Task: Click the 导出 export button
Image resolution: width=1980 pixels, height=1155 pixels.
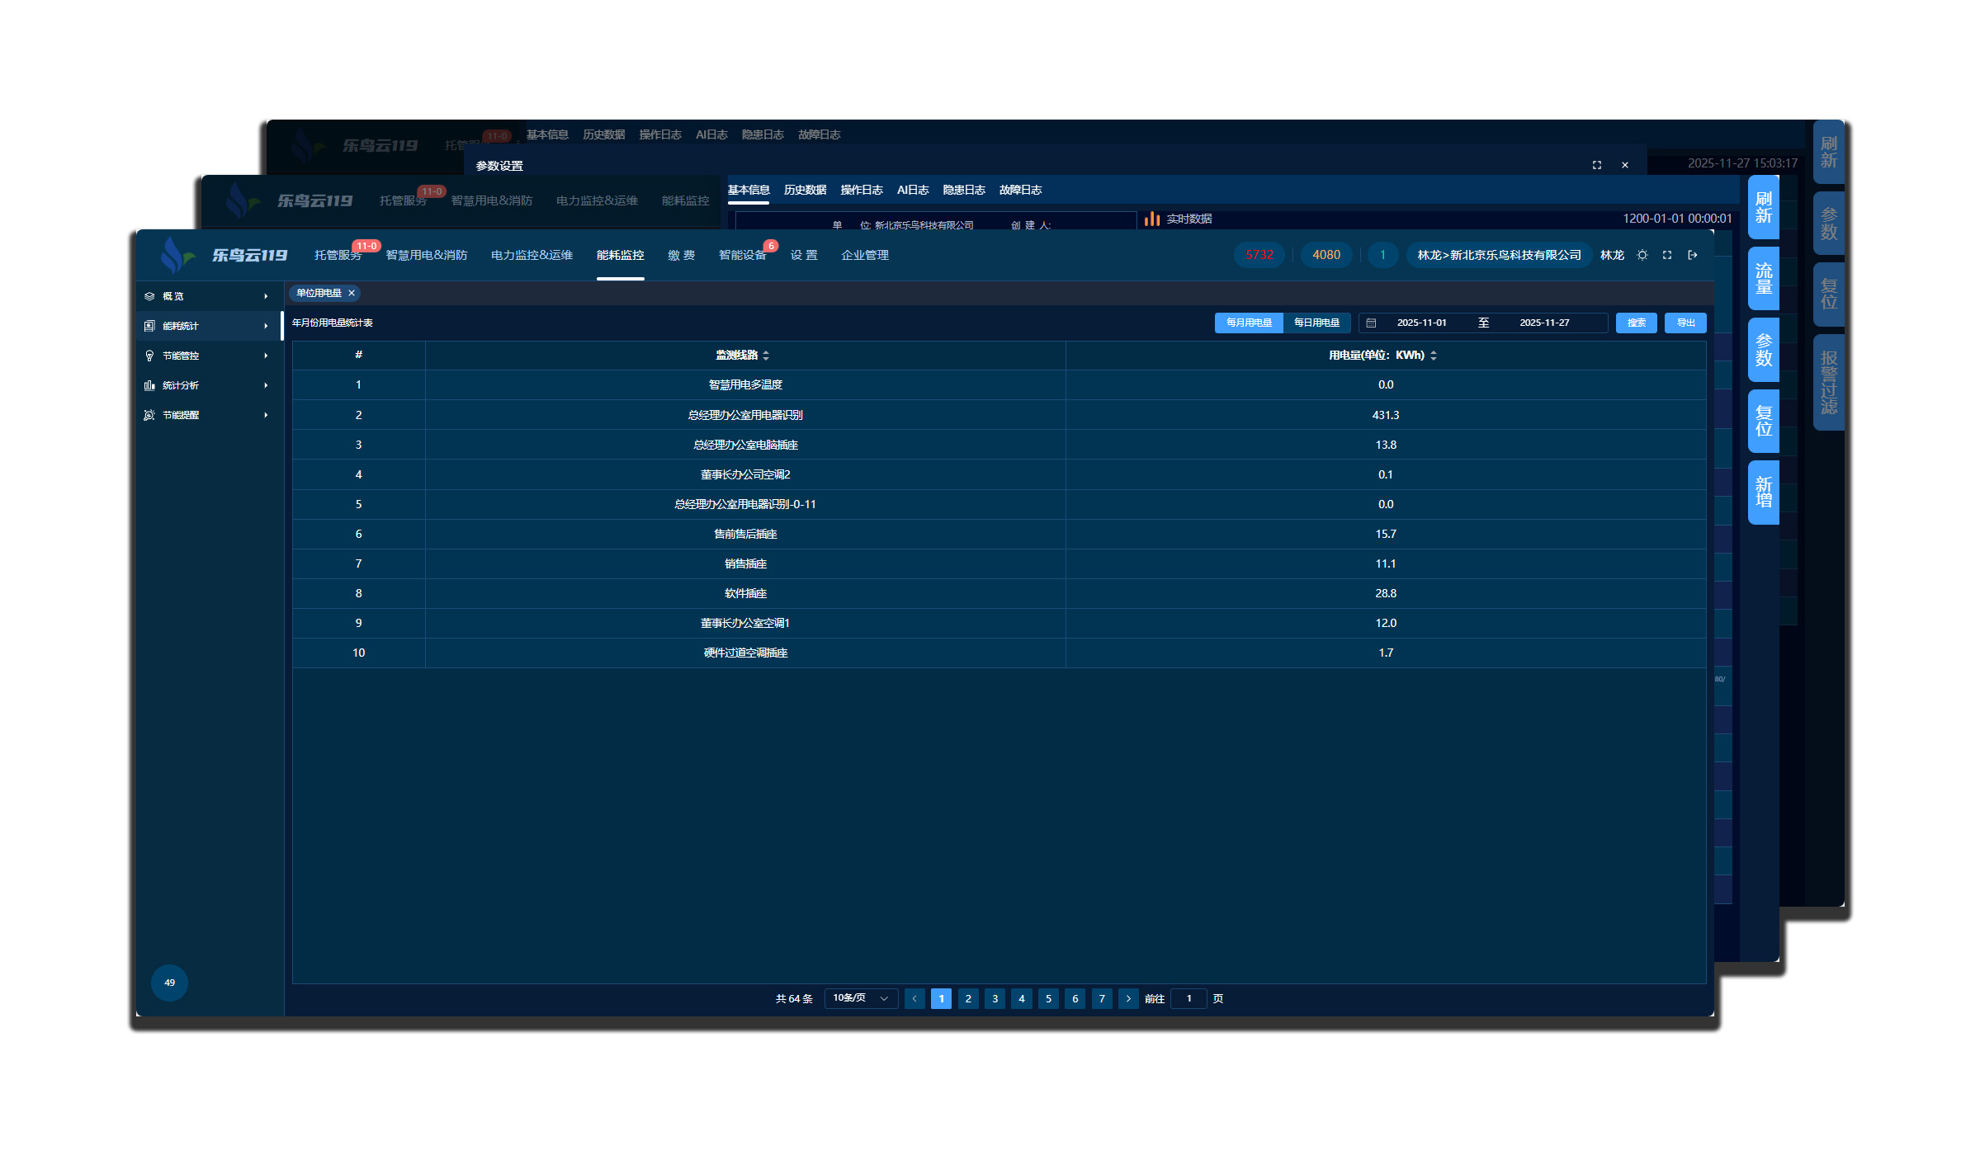Action: click(1685, 323)
